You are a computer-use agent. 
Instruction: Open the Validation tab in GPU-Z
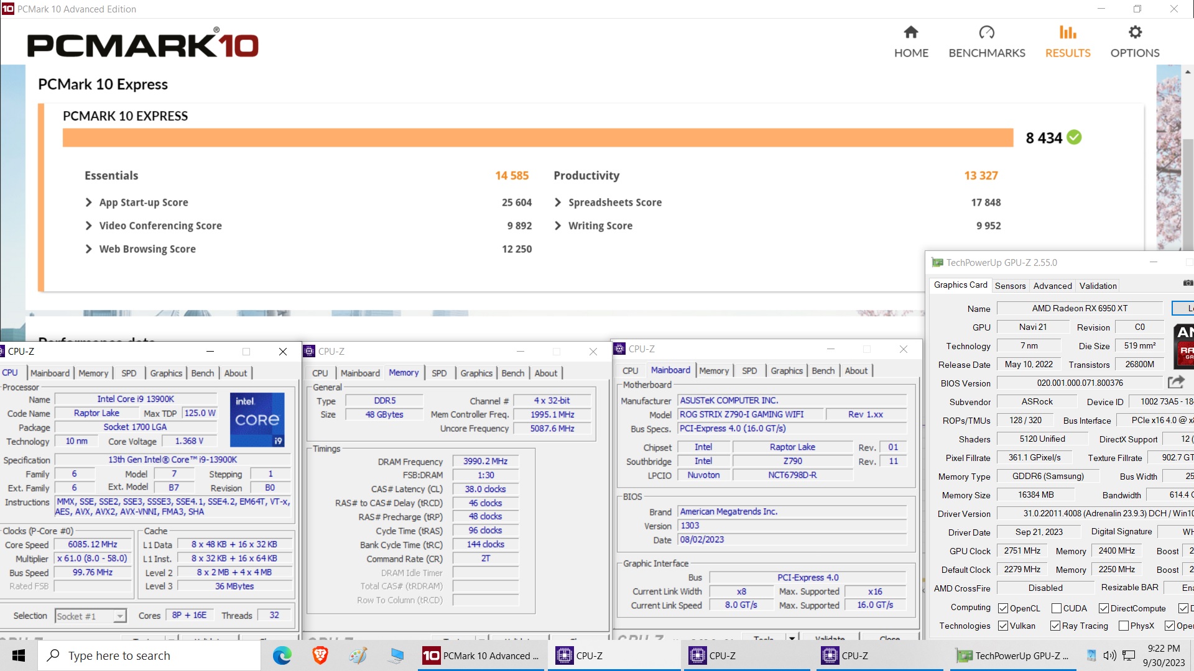click(x=1098, y=286)
